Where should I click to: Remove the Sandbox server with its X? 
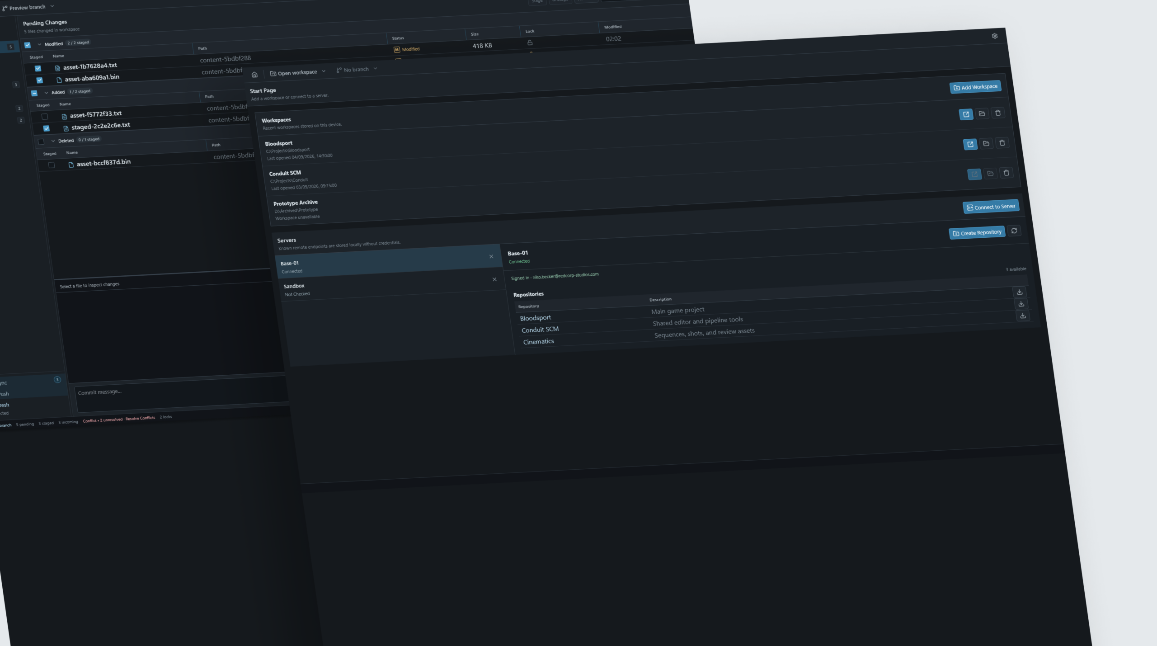coord(494,279)
